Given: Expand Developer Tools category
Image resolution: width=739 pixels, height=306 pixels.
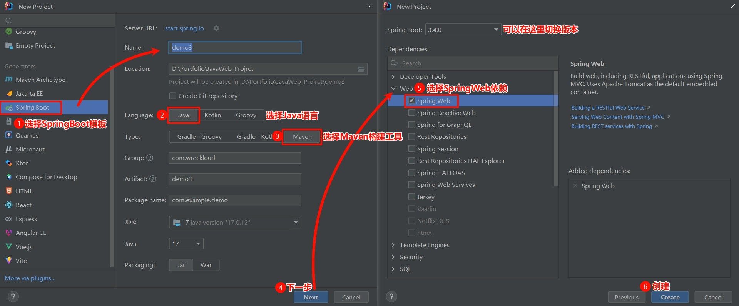Looking at the screenshot, I should click(393, 76).
